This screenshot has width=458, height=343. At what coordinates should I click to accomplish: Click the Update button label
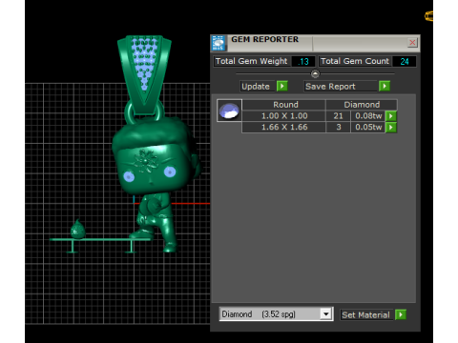256,87
